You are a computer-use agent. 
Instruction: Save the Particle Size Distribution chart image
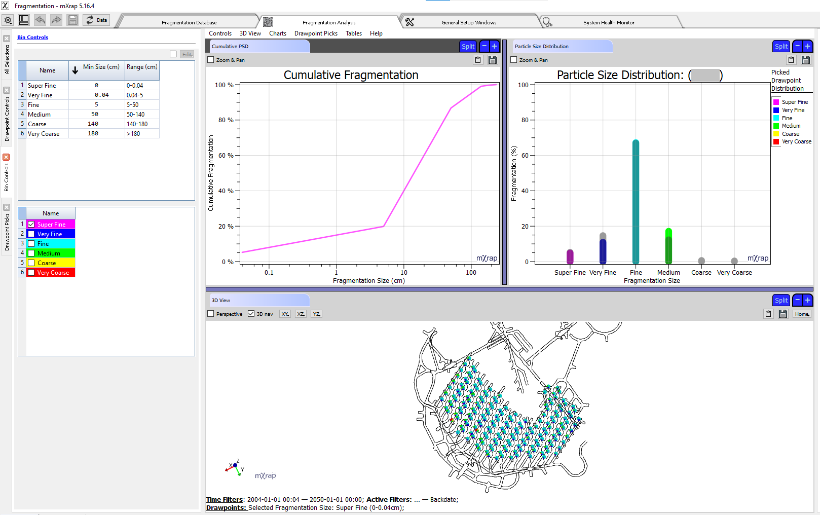coord(805,60)
